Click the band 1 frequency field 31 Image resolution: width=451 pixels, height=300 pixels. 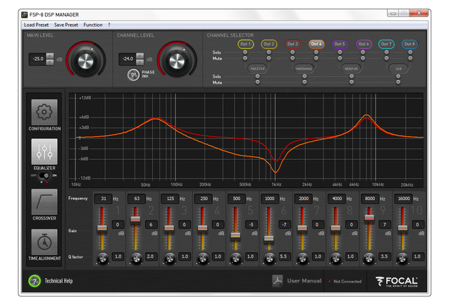103,199
